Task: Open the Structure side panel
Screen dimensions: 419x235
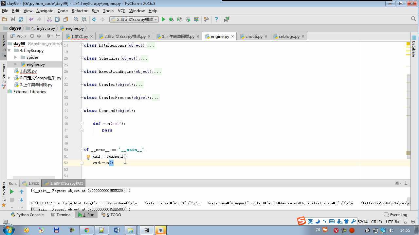Action: click(x=4, y=75)
